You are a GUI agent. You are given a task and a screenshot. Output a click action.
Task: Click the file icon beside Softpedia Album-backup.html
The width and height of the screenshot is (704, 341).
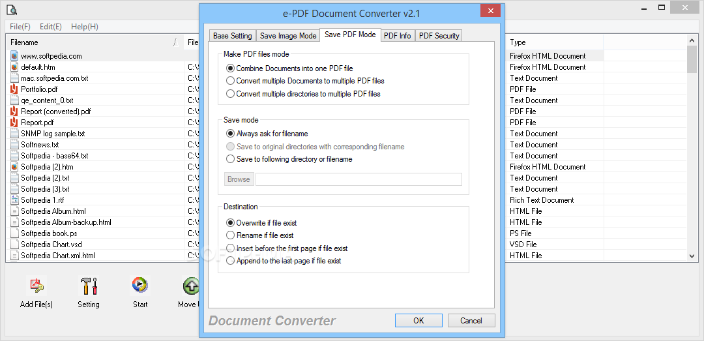[14, 222]
